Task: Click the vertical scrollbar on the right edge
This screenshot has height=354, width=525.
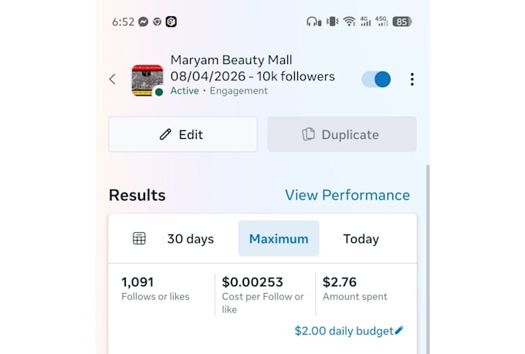Action: pyautogui.click(x=428, y=259)
